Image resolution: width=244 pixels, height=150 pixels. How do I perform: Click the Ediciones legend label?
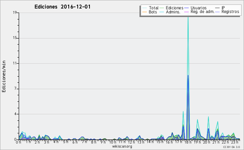click(174, 8)
